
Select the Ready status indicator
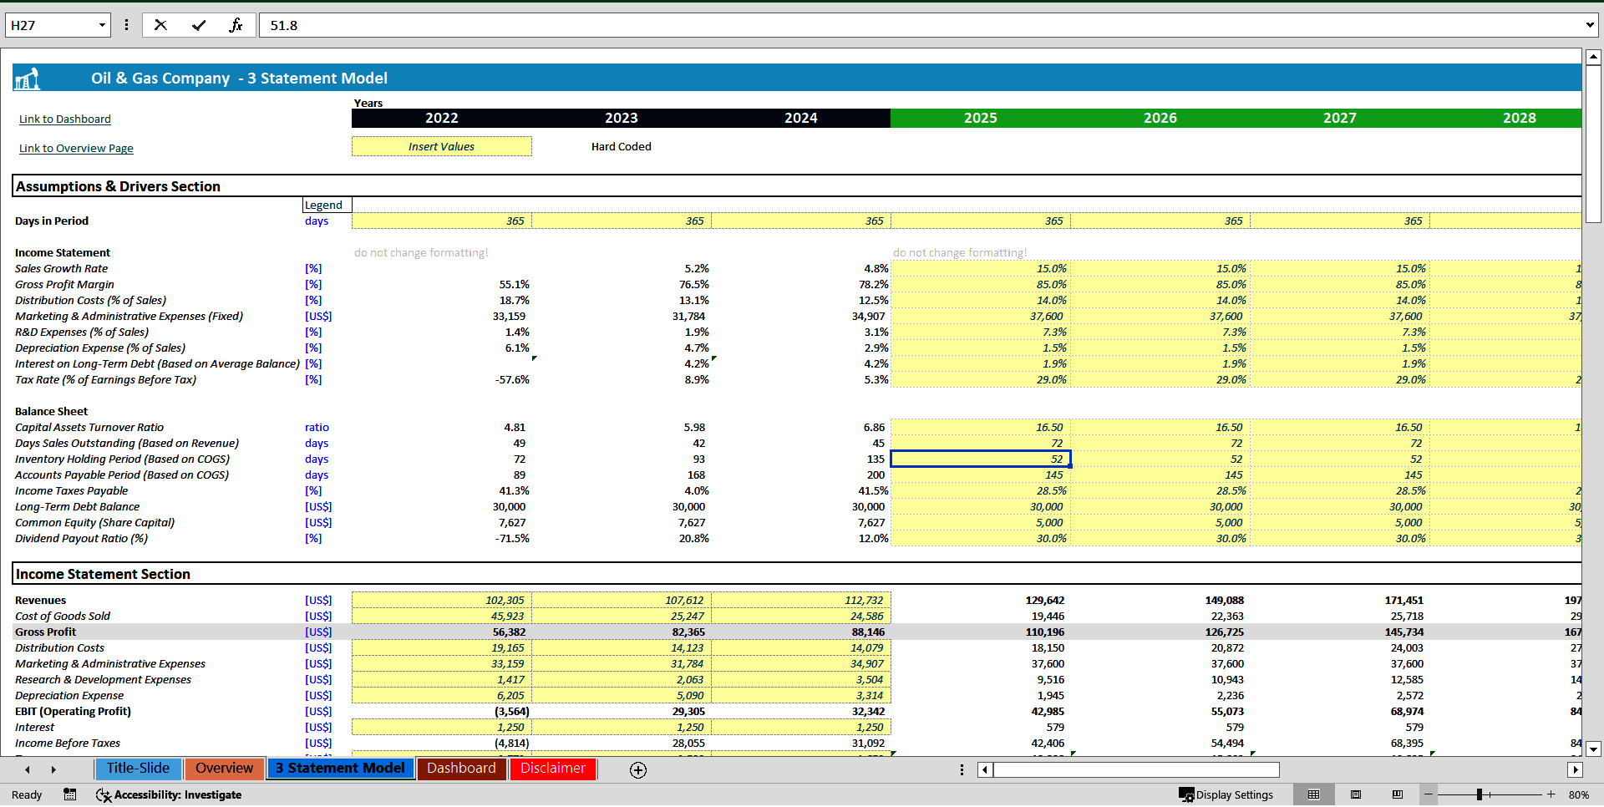click(27, 794)
